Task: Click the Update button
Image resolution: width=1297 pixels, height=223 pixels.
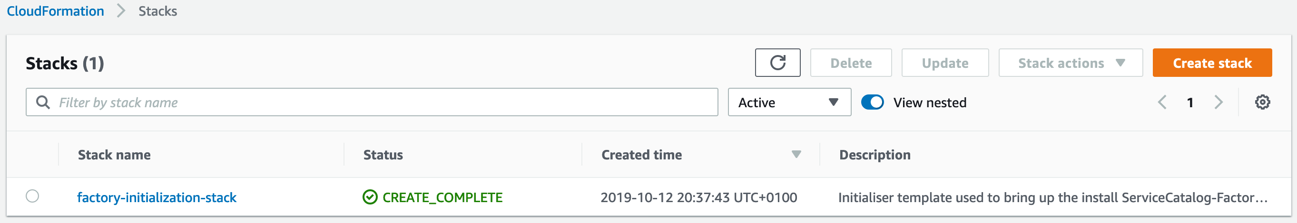Action: 945,63
